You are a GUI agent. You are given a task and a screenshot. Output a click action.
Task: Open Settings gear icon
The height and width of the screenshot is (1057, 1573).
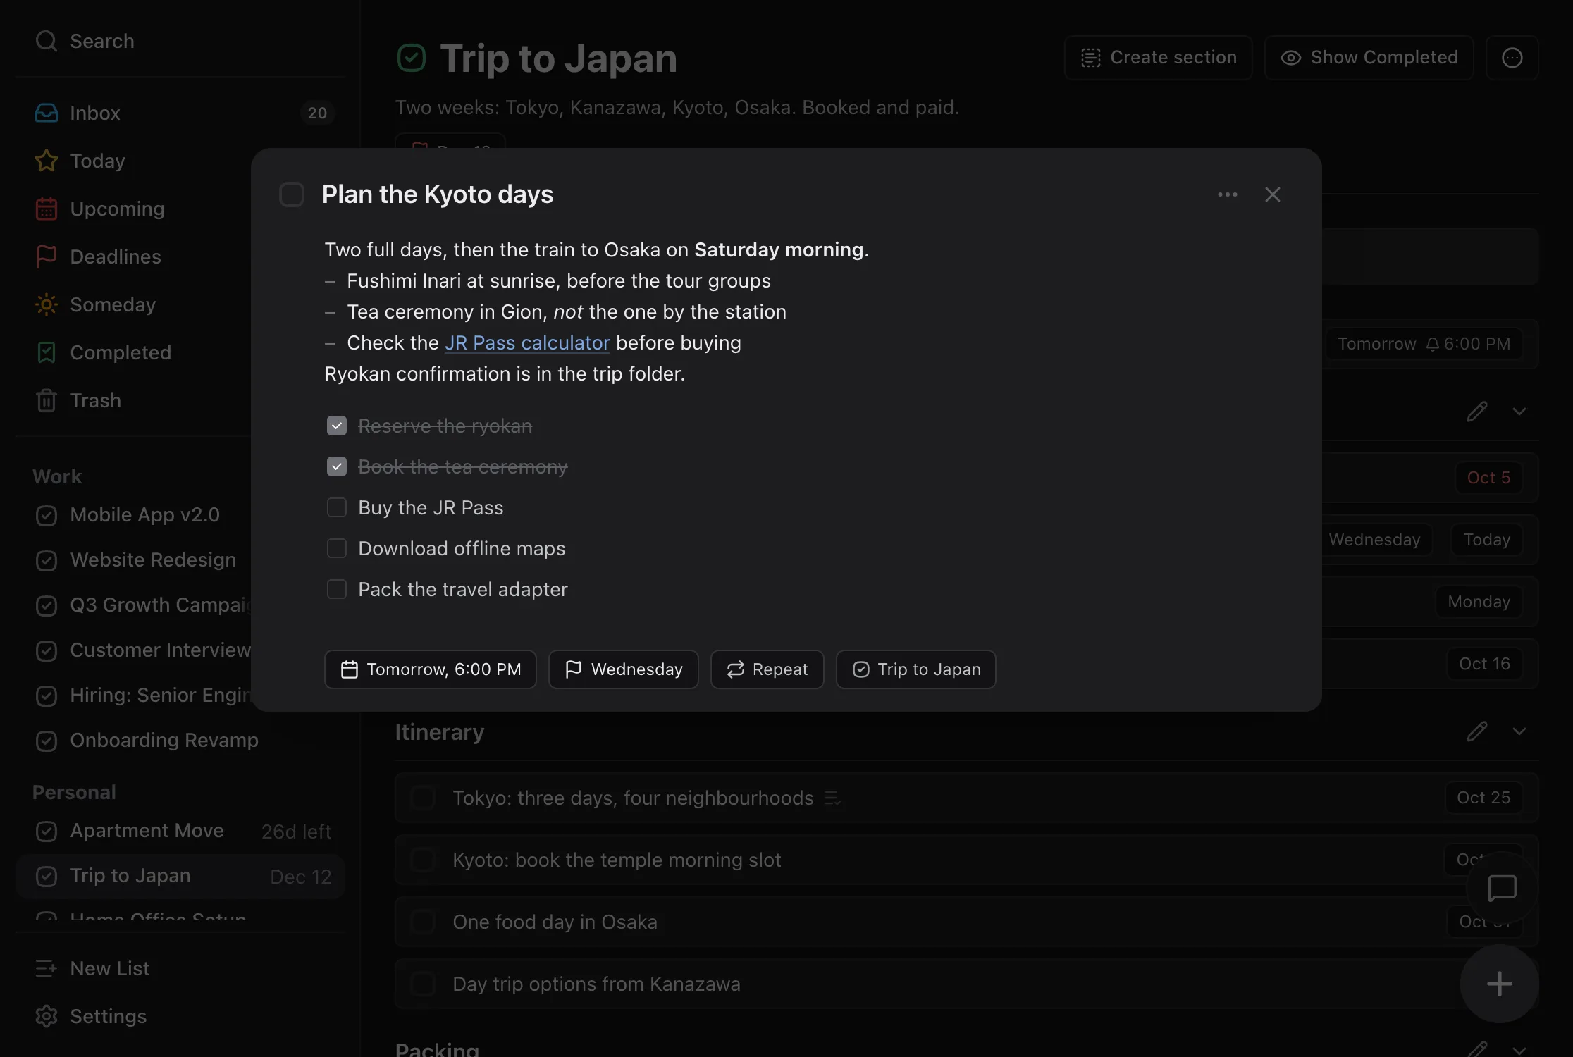47,1016
